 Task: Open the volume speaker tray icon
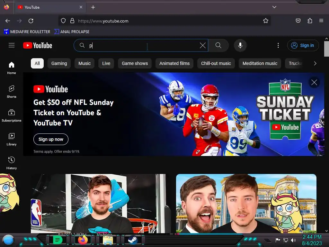(293, 240)
